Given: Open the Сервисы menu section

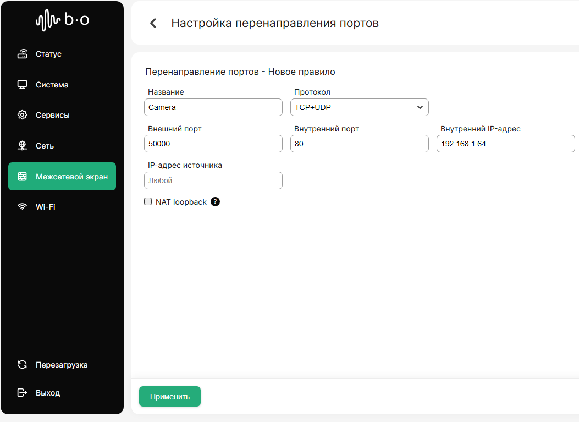Looking at the screenshot, I should click(x=52, y=115).
